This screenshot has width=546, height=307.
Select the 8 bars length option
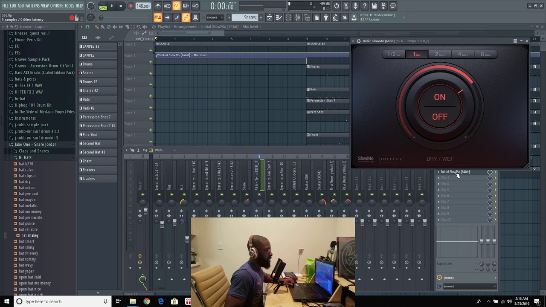tap(486, 55)
